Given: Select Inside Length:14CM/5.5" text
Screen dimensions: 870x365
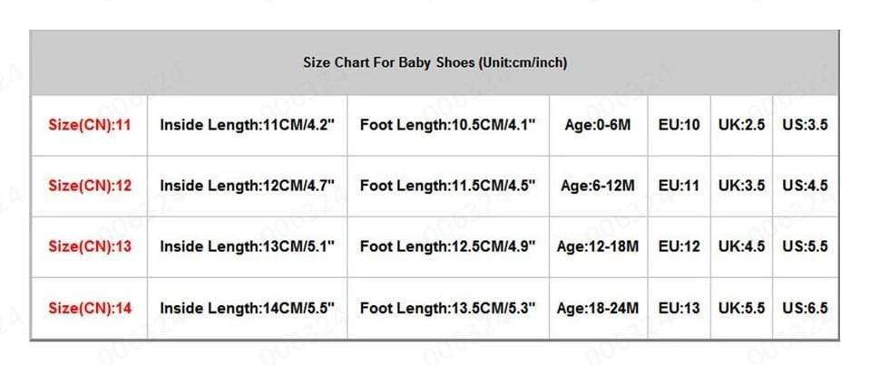Looking at the screenshot, I should coord(248,308).
